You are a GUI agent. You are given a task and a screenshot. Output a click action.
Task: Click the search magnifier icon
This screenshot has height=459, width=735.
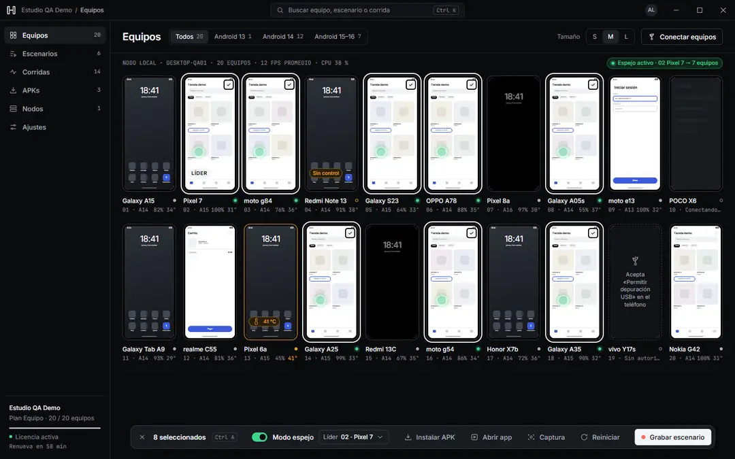coord(280,10)
